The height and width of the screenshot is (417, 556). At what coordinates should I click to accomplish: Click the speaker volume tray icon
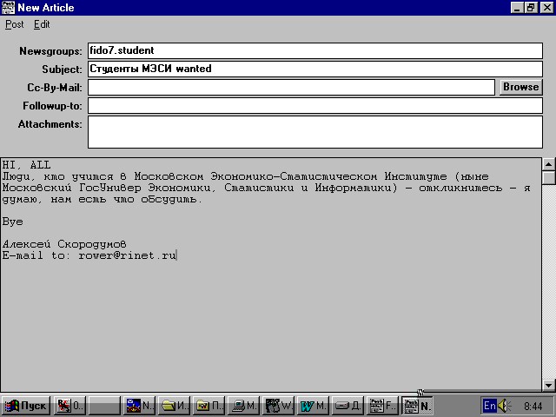click(504, 406)
